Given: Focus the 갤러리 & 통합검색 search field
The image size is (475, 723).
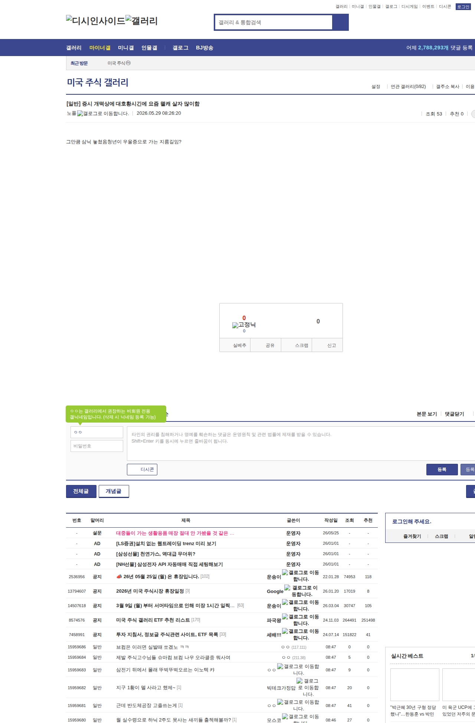Looking at the screenshot, I should [273, 22].
